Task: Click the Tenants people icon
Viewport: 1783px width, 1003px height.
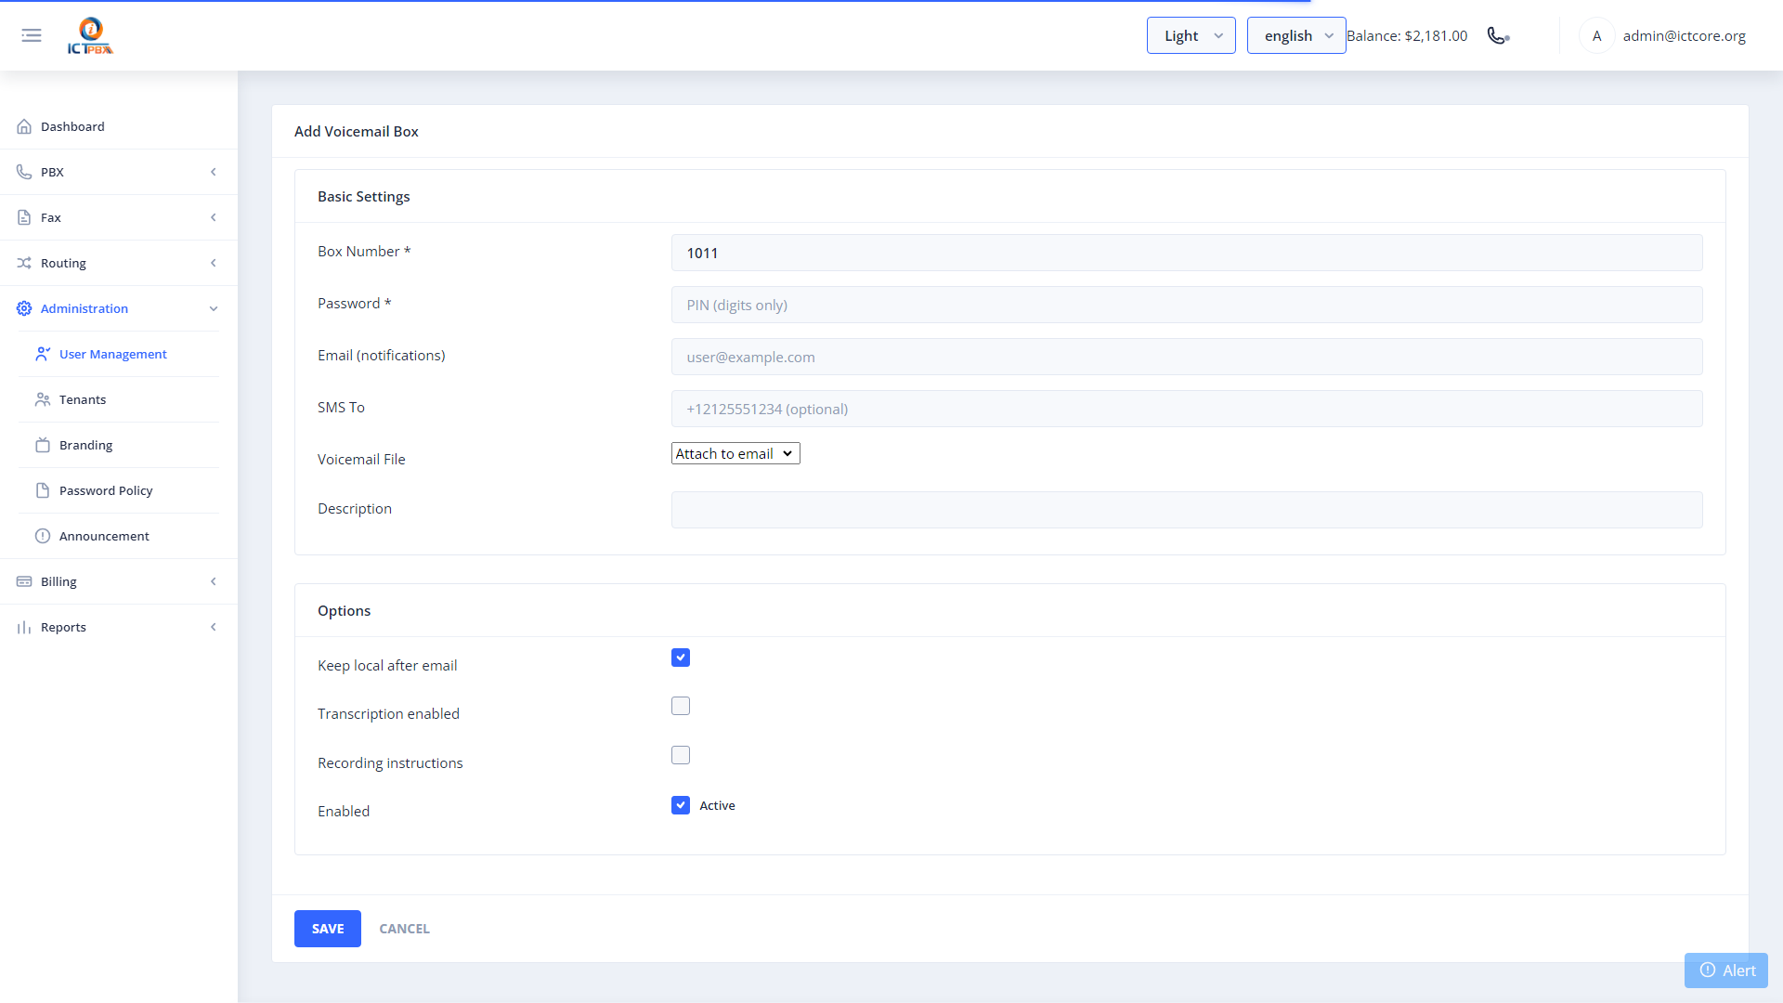Action: (43, 399)
